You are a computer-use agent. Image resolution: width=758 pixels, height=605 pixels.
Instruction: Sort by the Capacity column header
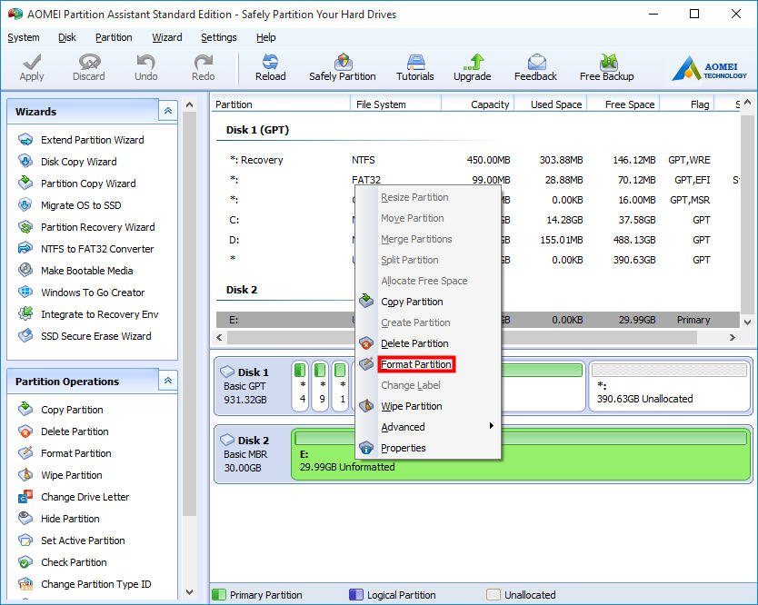pyautogui.click(x=478, y=104)
